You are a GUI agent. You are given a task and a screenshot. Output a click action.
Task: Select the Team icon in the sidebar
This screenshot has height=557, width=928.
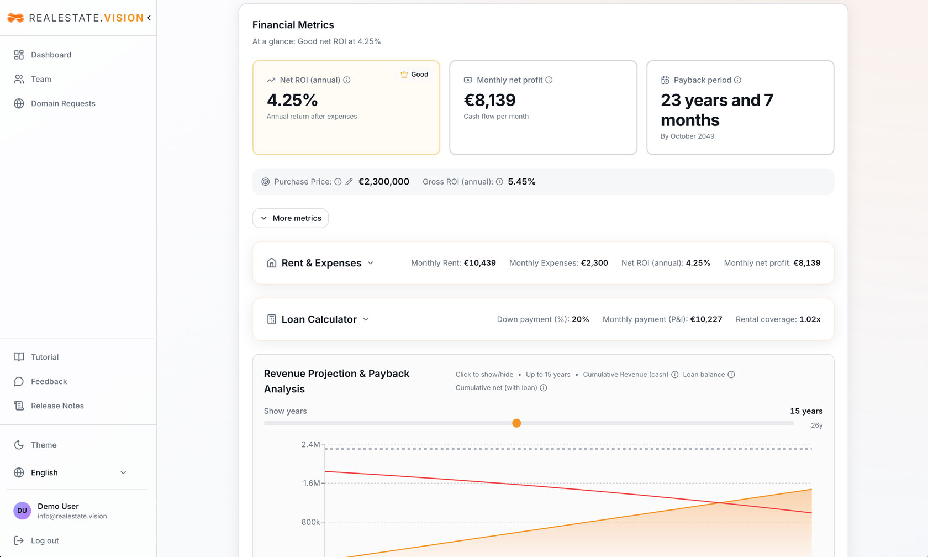click(x=19, y=79)
